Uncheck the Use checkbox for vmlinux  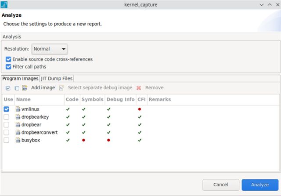7,109
